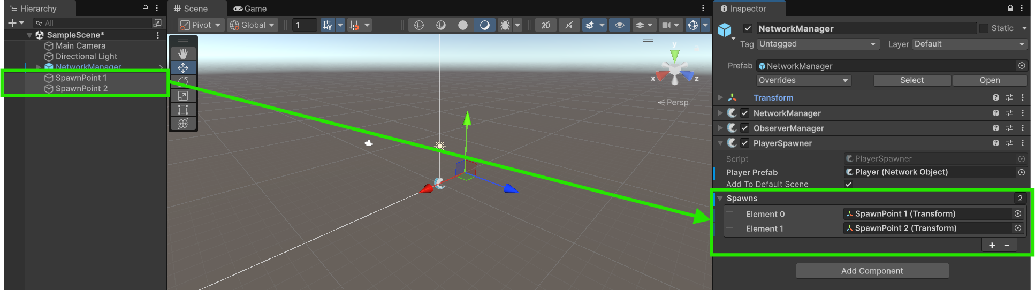Select Main Camera in Hierarchy
1035x290 pixels.
(80, 46)
